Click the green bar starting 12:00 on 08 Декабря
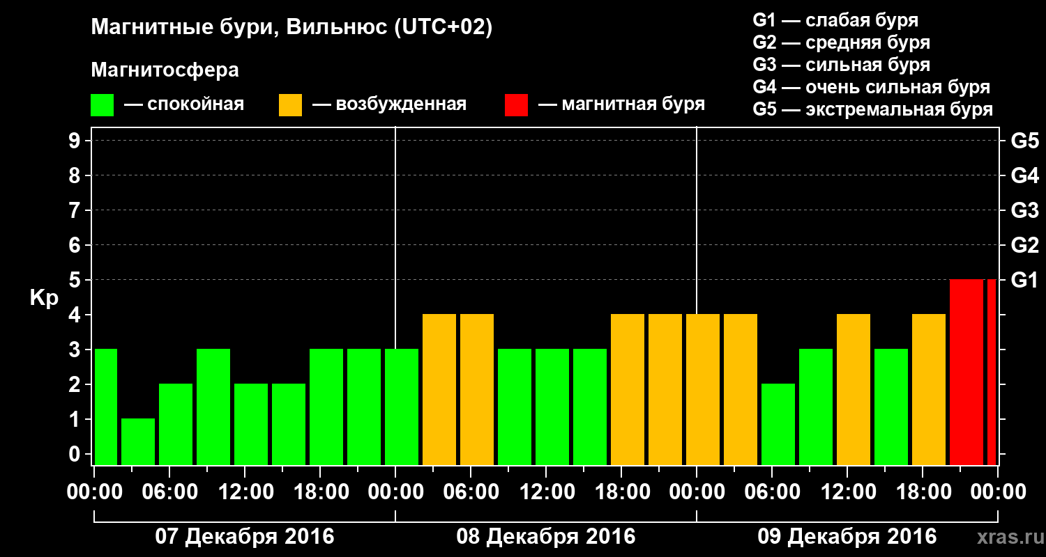 [552, 407]
